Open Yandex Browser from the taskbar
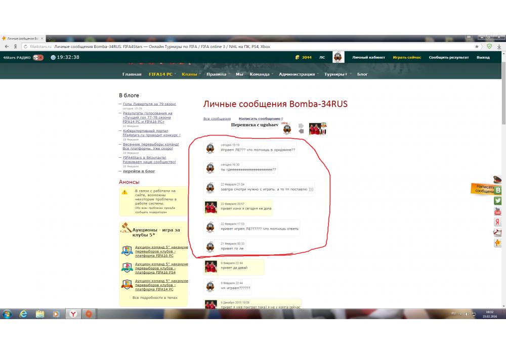The image size is (506, 354). [73, 314]
